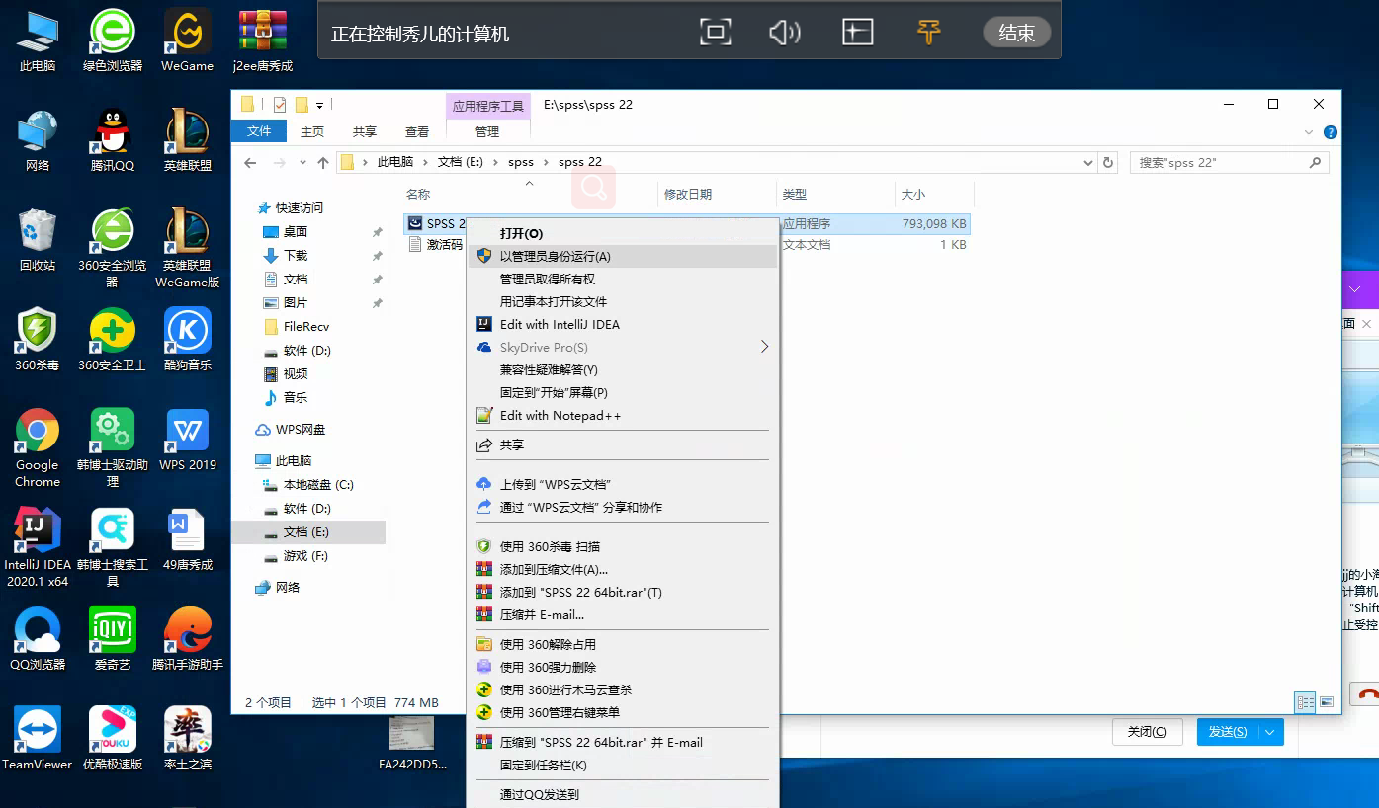Open the 英雄联盟WeGame版 desktop shortcut
This screenshot has width=1379, height=808.
point(187,248)
